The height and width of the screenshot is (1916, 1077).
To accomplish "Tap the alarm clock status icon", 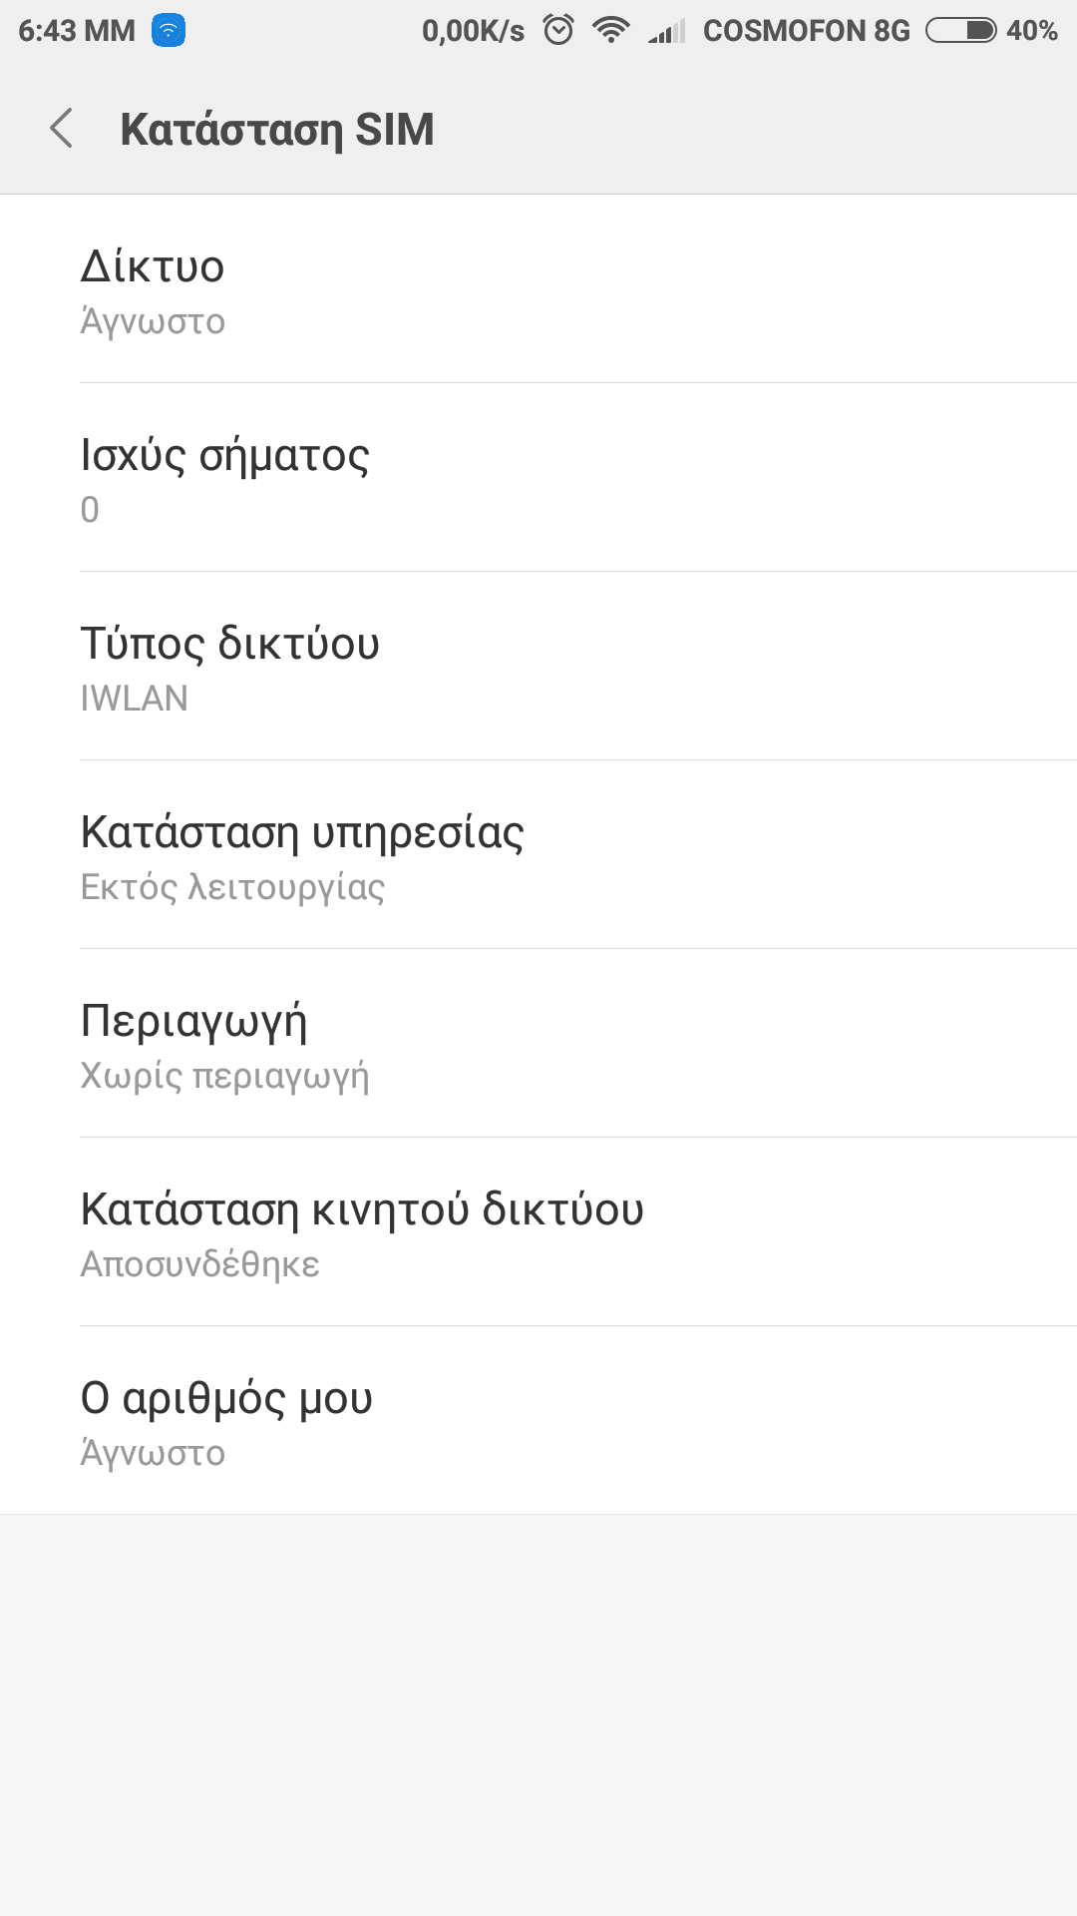I will 558,31.
